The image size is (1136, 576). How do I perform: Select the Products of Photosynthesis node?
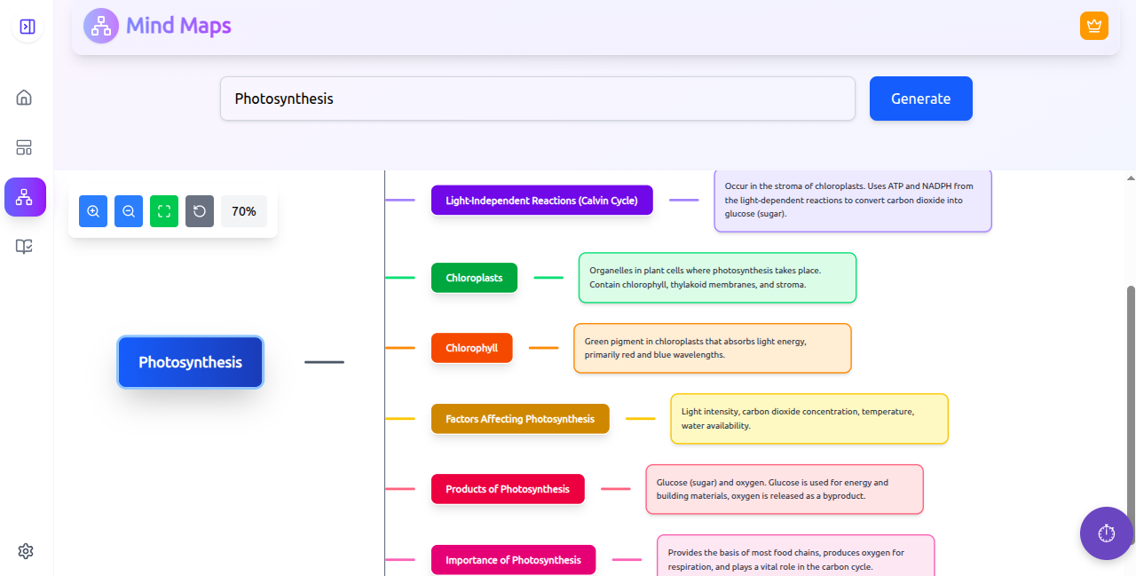click(508, 489)
